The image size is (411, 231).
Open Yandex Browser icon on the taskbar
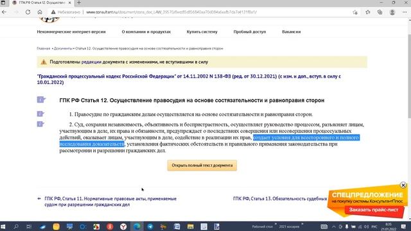[123, 227]
